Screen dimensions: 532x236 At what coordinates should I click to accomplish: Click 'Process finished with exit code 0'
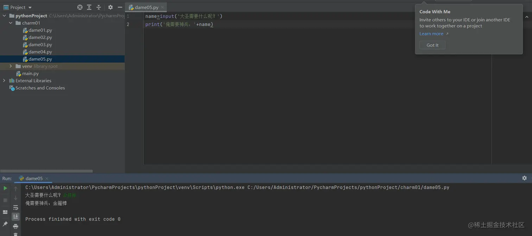(x=73, y=219)
